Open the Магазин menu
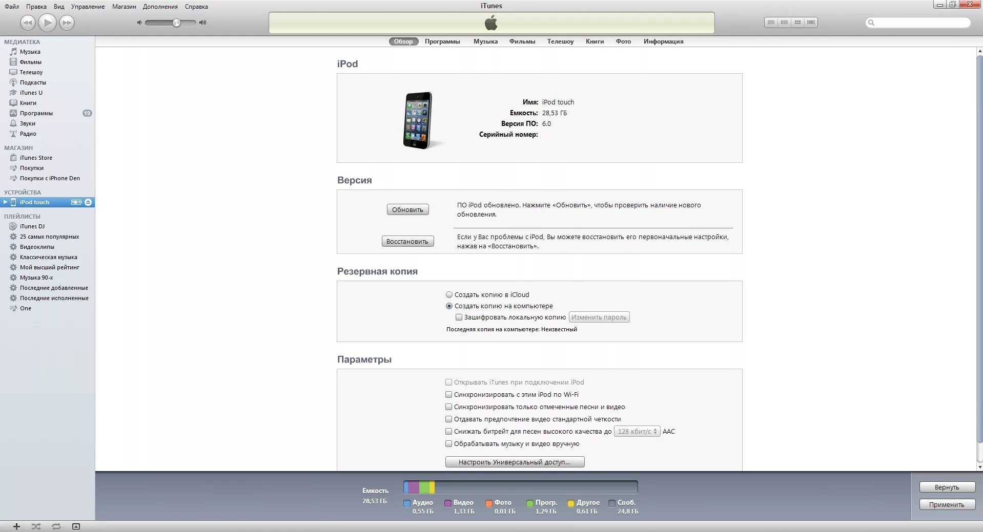 tap(124, 7)
